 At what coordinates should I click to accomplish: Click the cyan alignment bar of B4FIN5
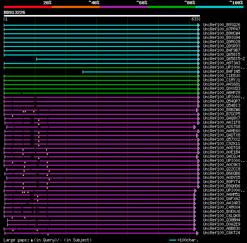pyautogui.click(x=140, y=72)
